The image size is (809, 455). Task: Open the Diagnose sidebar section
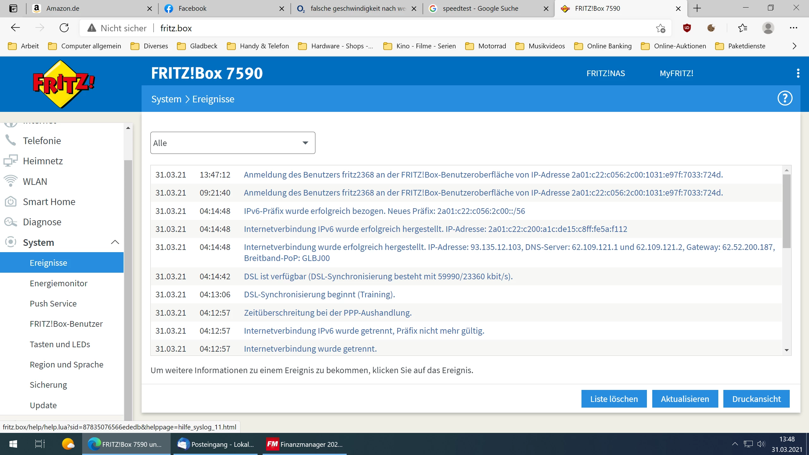(42, 222)
